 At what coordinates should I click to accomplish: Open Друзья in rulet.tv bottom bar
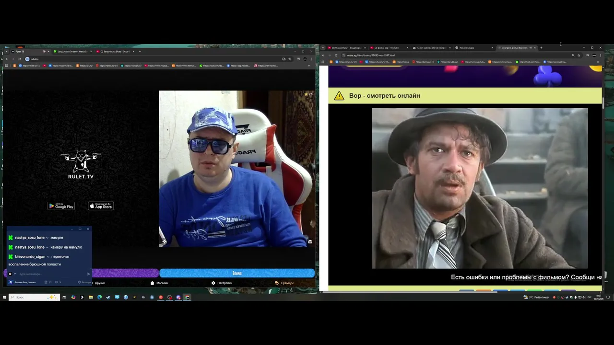100,283
